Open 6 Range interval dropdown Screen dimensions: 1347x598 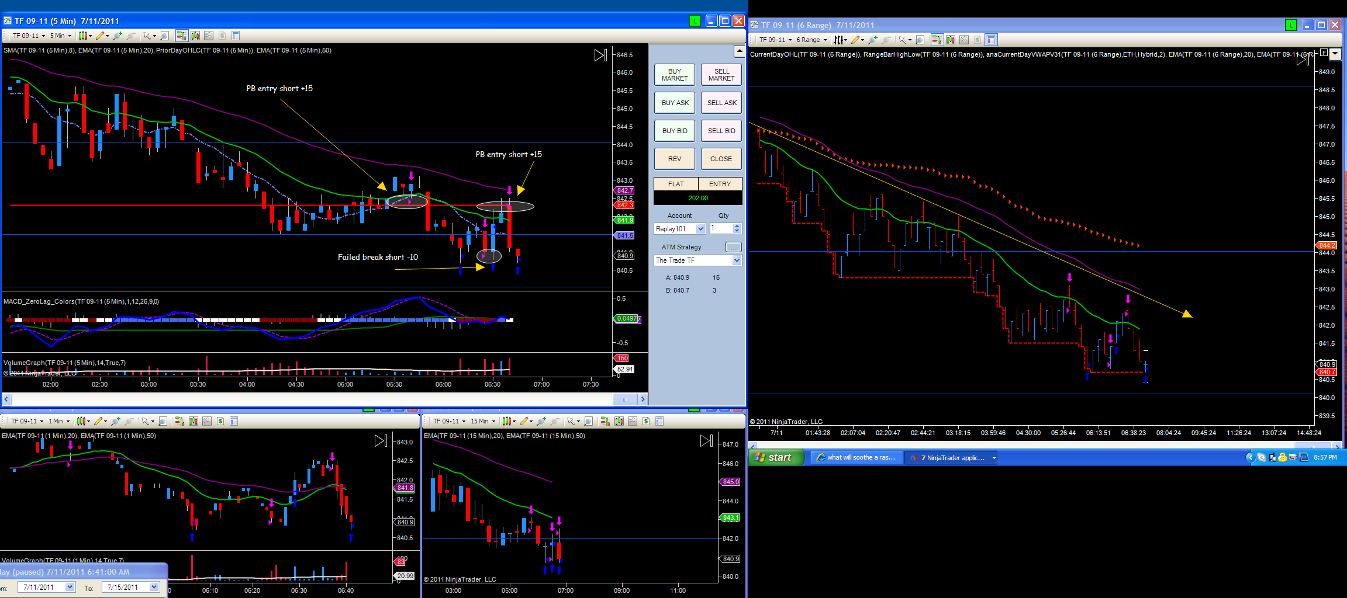[811, 40]
